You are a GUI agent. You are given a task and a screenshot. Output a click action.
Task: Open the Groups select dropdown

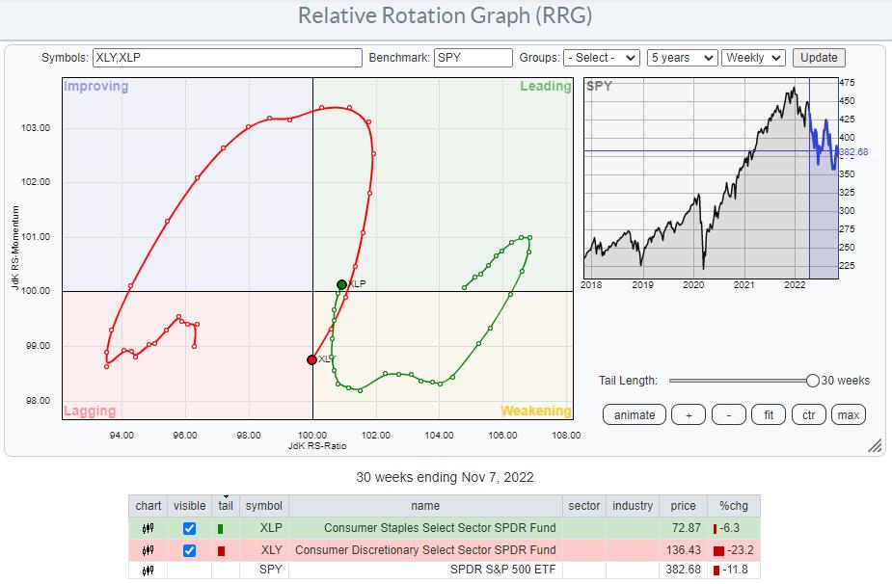[x=603, y=58]
